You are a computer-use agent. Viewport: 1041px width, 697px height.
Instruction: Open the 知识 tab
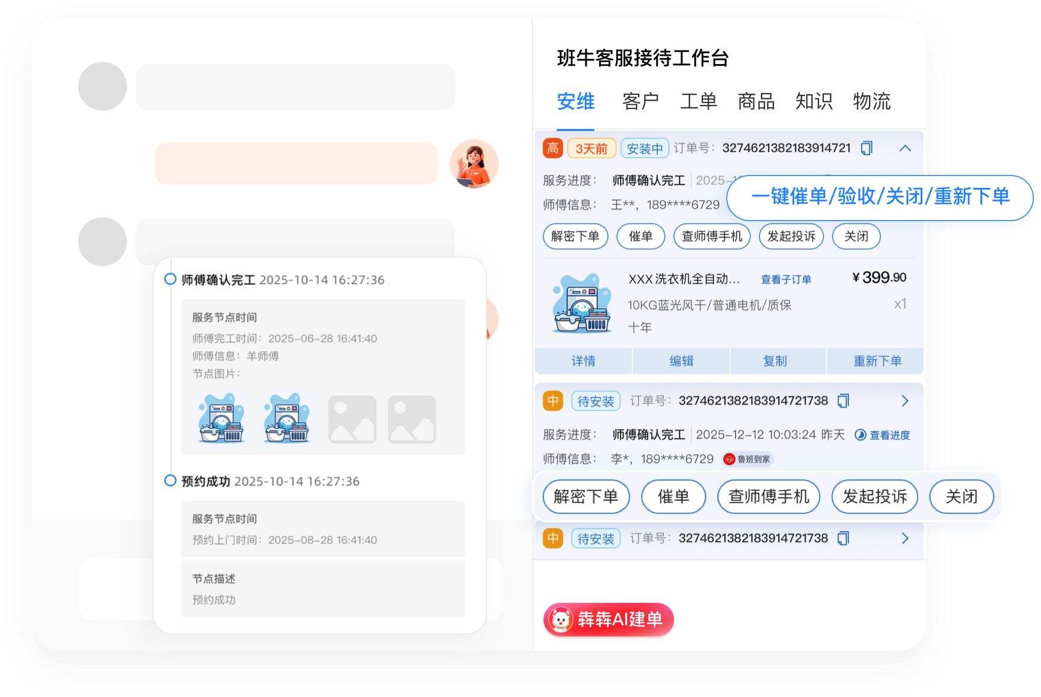[814, 101]
